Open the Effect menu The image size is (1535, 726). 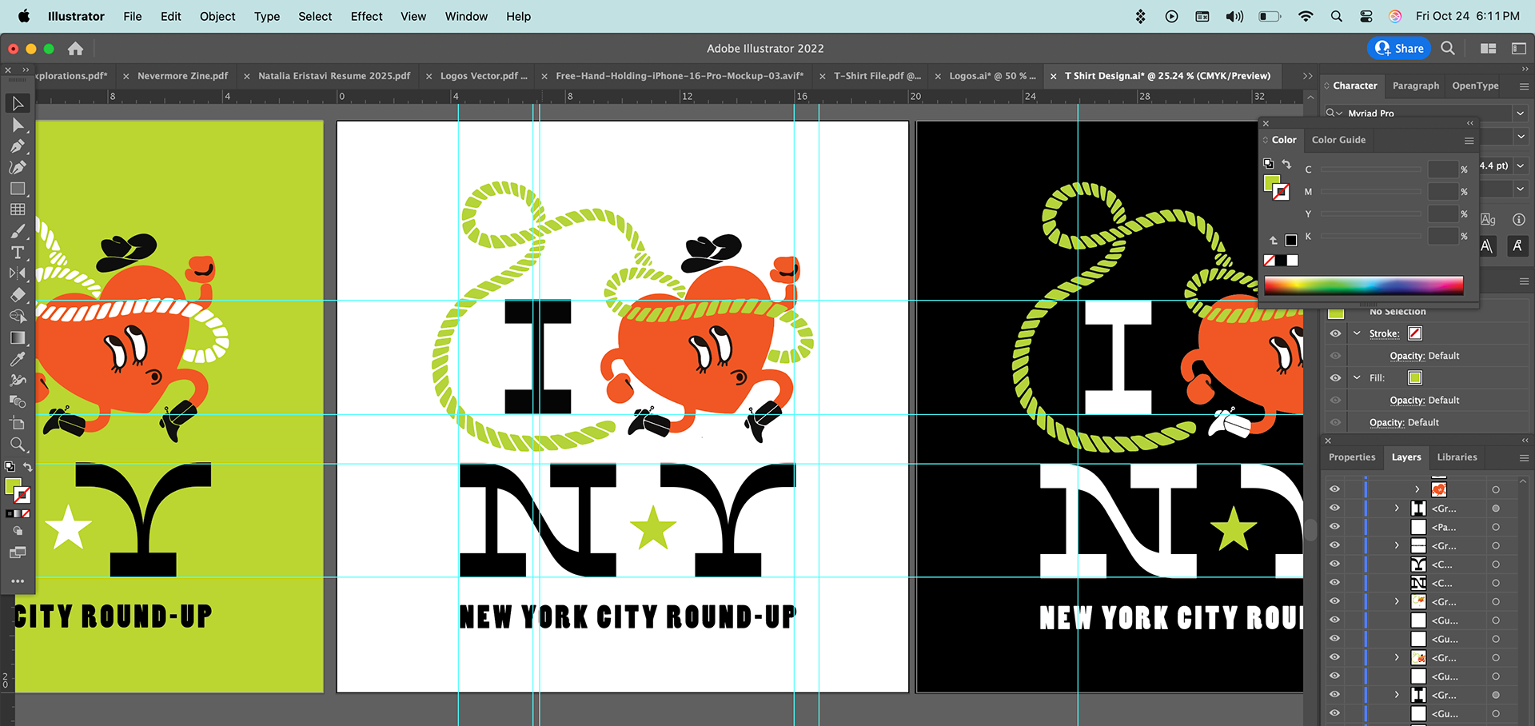[366, 16]
